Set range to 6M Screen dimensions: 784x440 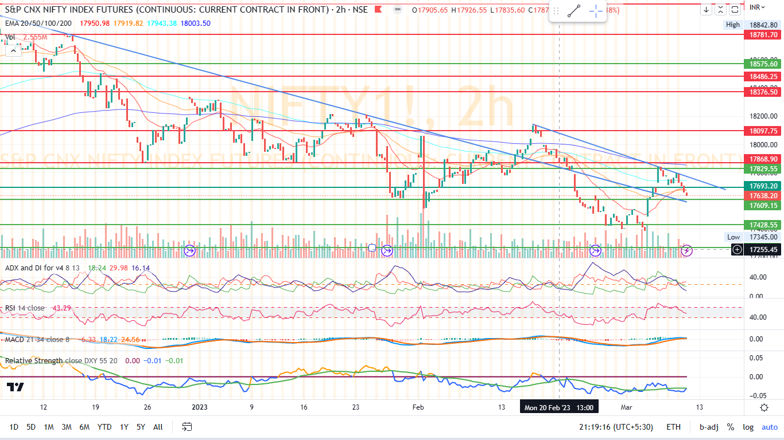click(x=84, y=427)
